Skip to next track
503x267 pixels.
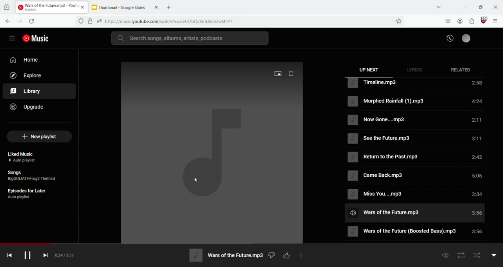pyautogui.click(x=46, y=256)
